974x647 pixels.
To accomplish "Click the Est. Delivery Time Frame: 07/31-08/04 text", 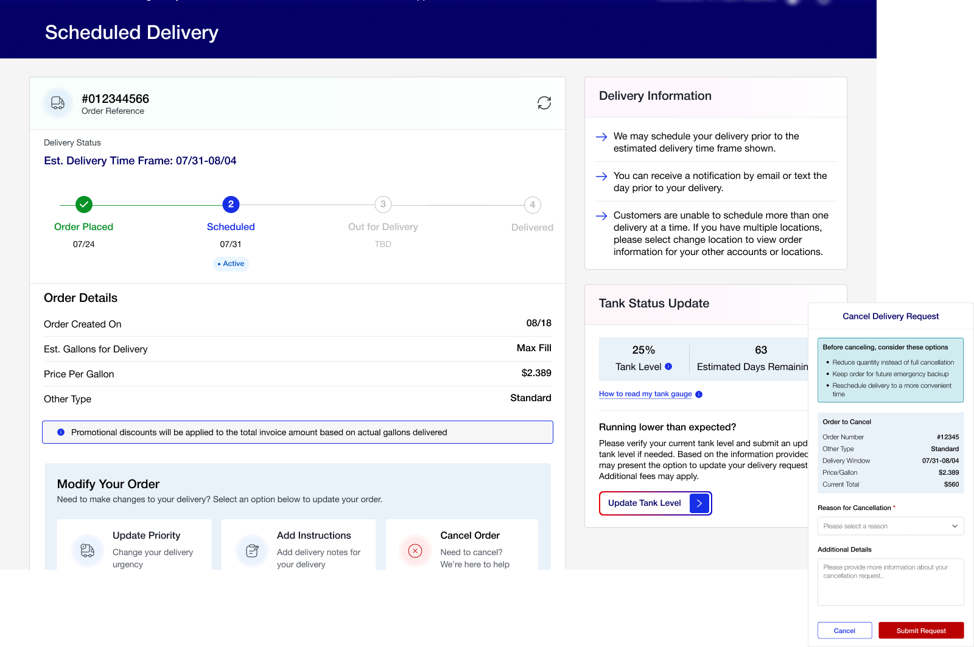I will click(x=140, y=161).
